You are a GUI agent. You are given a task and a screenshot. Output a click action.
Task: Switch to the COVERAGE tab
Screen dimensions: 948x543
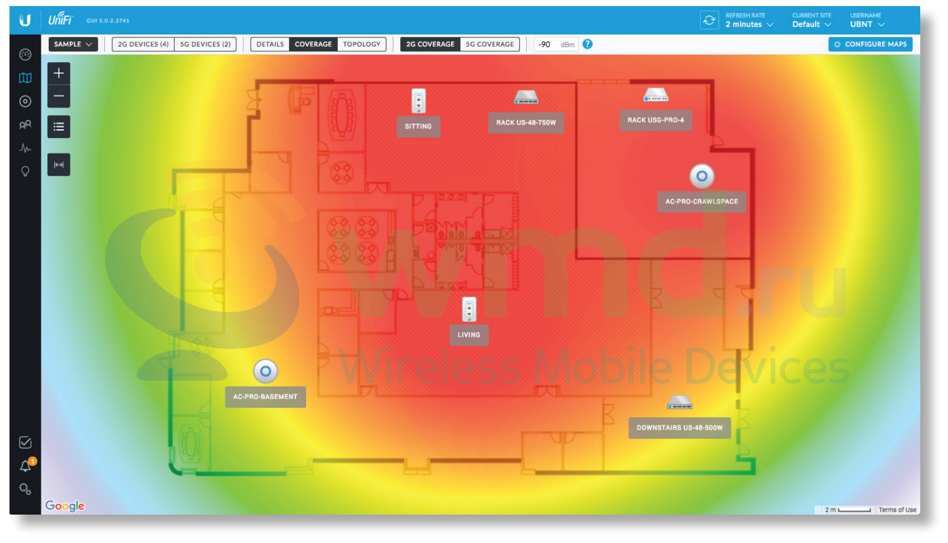(x=314, y=44)
